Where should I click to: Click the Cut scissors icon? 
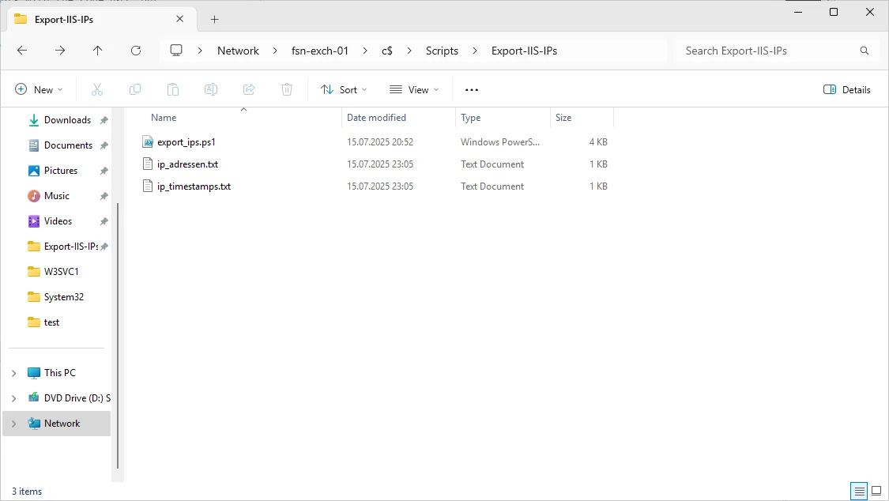point(97,89)
